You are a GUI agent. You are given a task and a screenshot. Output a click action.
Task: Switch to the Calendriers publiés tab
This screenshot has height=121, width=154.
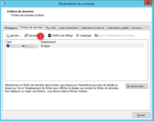tap(118, 28)
